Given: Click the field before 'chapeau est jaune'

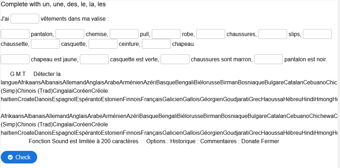Looking at the screenshot, I should tap(15, 59).
